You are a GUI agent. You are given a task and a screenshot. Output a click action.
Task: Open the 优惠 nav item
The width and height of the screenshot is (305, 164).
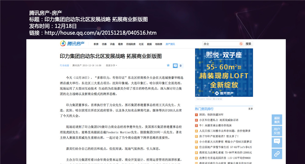pos(104,44)
